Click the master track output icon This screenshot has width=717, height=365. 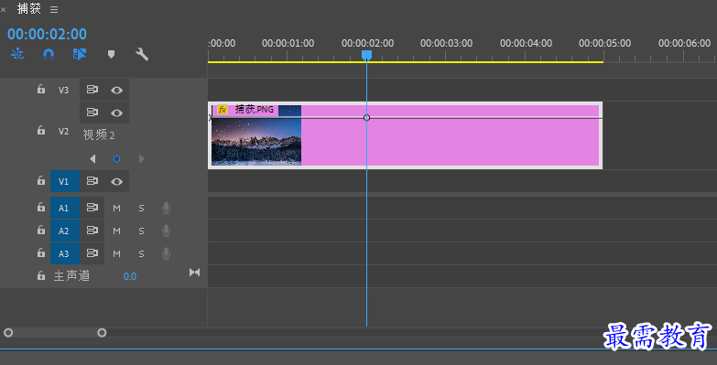[194, 273]
